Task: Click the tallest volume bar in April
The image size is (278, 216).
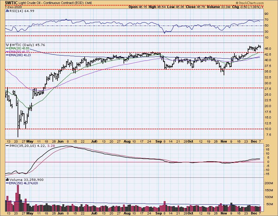Action: (18, 198)
